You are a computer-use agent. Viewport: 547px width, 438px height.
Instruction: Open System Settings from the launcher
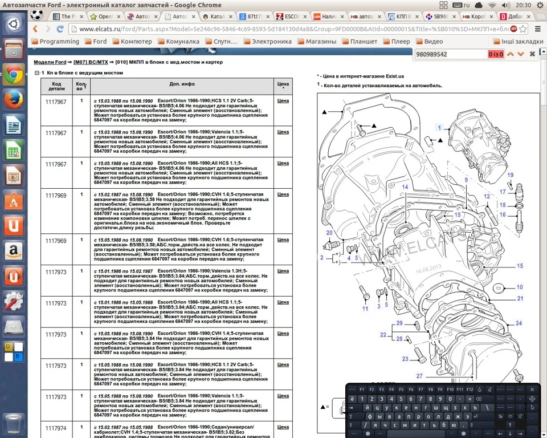(x=14, y=301)
